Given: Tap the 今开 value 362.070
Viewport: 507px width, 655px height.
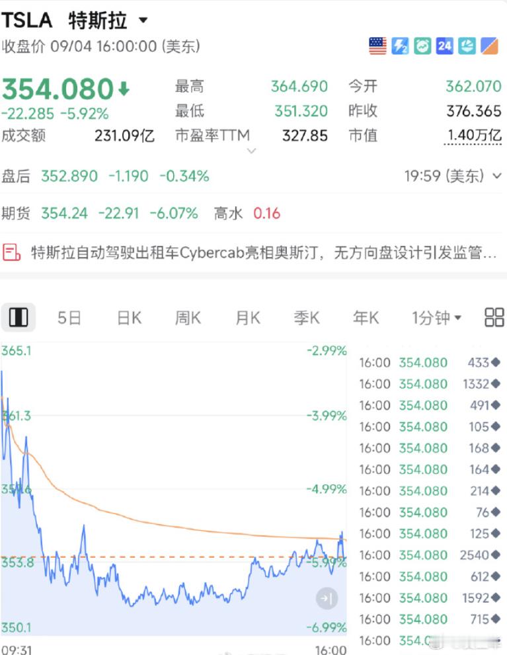Looking at the screenshot, I should tap(473, 87).
